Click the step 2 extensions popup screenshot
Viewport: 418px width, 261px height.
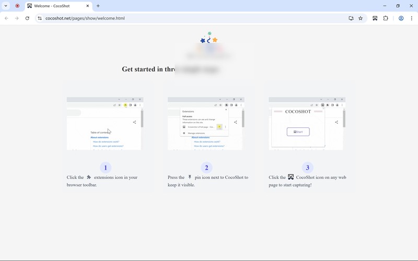(x=206, y=124)
